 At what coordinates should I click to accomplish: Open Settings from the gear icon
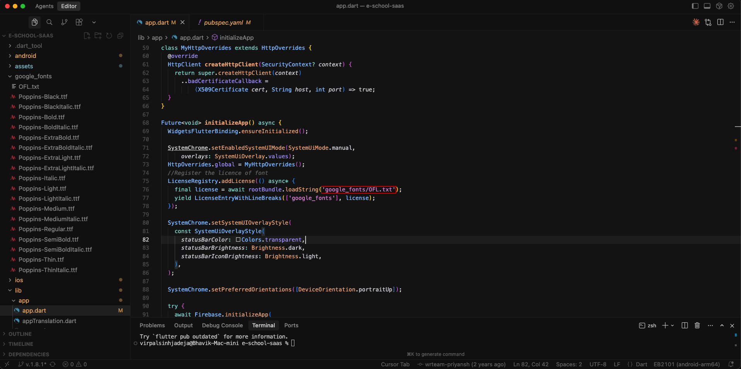coord(731,6)
